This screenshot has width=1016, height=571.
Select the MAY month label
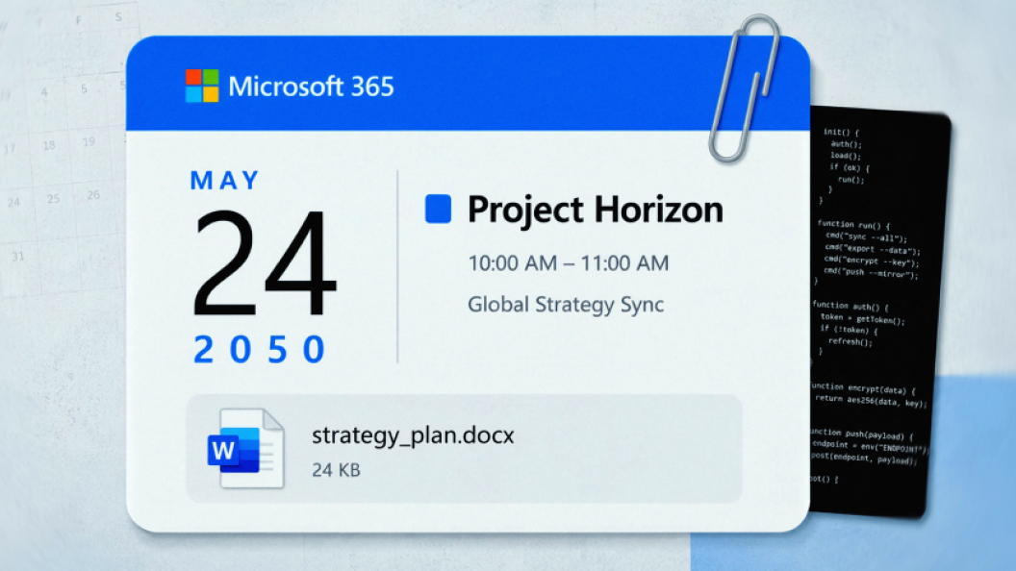click(225, 181)
